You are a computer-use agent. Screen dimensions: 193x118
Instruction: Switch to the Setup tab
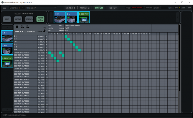[113, 8]
